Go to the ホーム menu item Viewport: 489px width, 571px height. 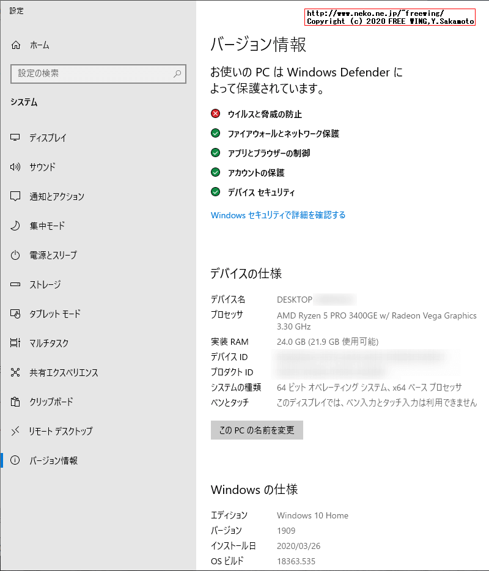[x=40, y=44]
